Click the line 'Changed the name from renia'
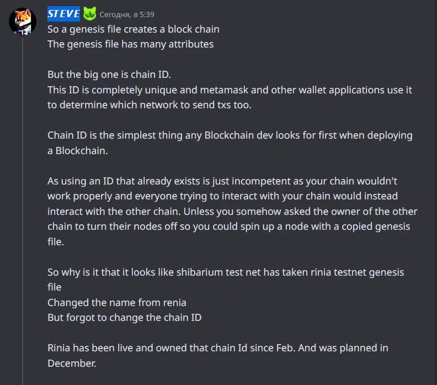The height and width of the screenshot is (385, 437). pos(117,303)
